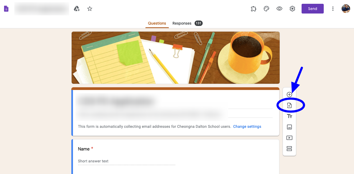Screen dimensions: 354x174
Task: Click the Add section icon
Action: pyautogui.click(x=289, y=149)
